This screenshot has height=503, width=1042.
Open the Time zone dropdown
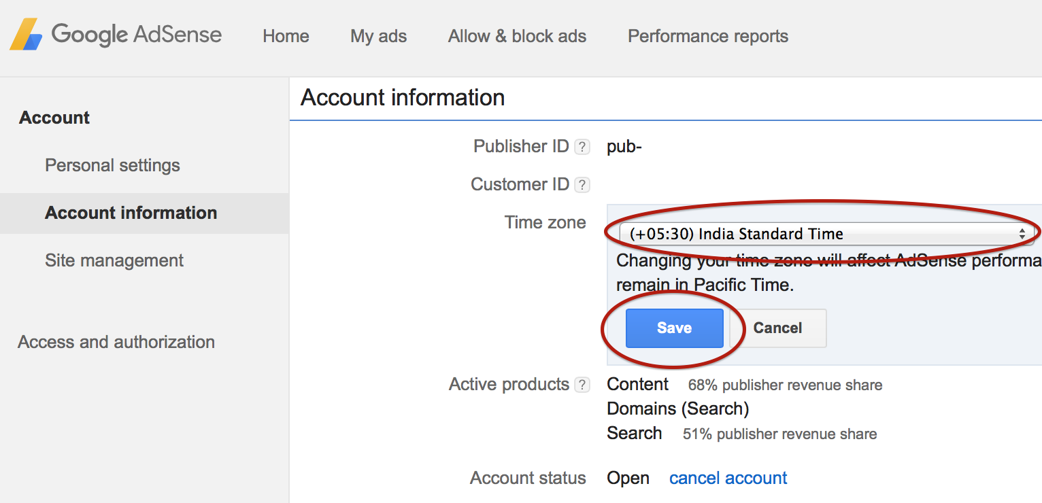point(826,234)
